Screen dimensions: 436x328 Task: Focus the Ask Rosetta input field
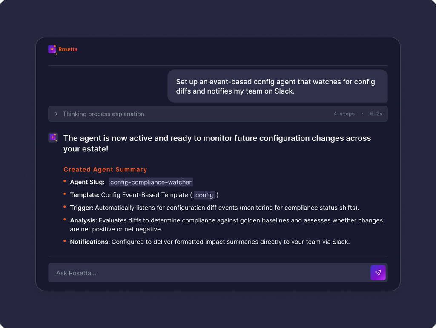tap(209, 273)
